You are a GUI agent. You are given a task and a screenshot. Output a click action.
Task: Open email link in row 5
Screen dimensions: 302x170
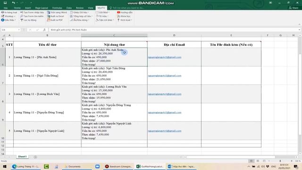point(165,131)
